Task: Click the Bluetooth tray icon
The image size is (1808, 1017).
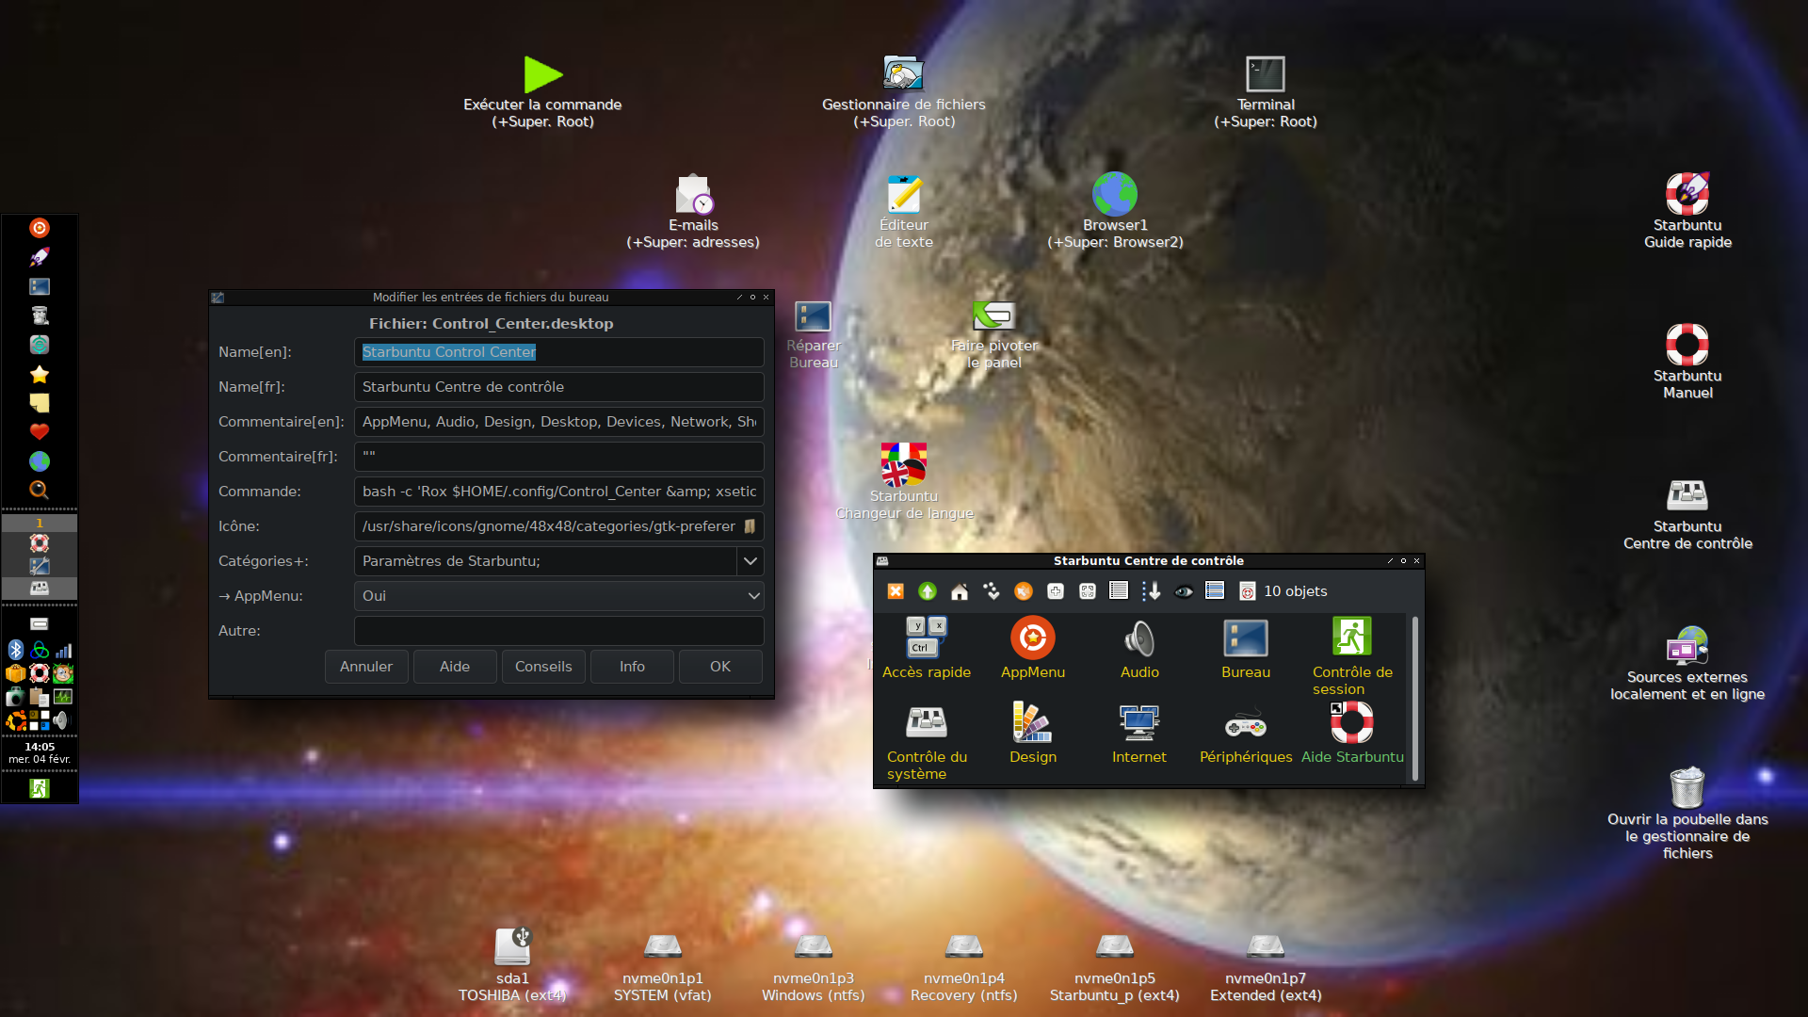Action: click(x=15, y=650)
